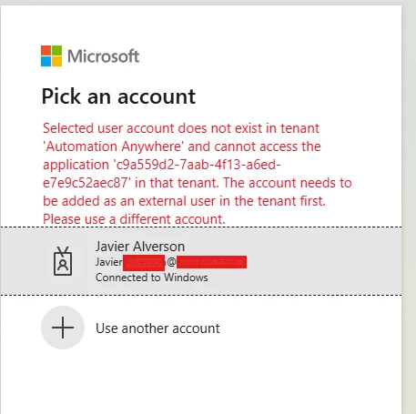The height and width of the screenshot is (414, 416).
Task: Click the red square of Microsoft logo
Action: [x=46, y=50]
